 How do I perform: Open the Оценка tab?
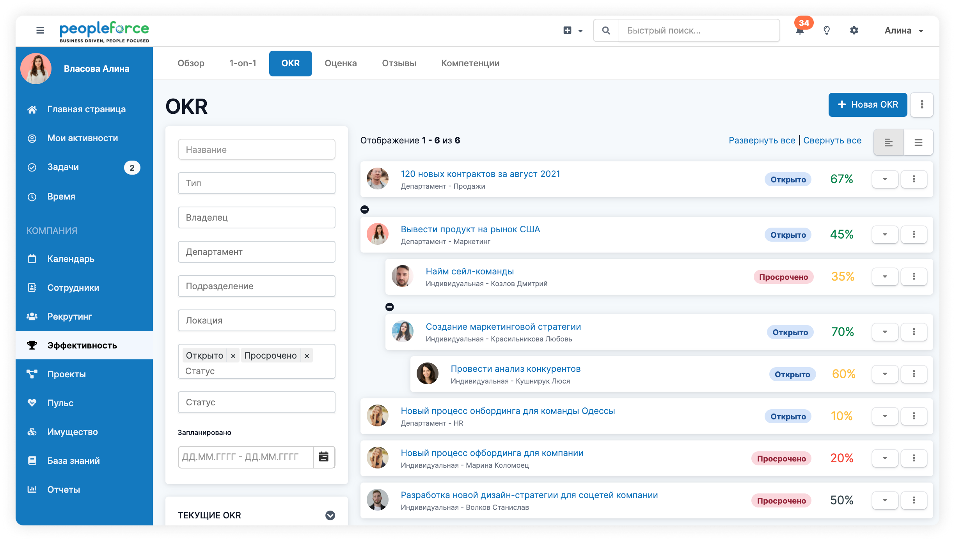click(x=341, y=63)
